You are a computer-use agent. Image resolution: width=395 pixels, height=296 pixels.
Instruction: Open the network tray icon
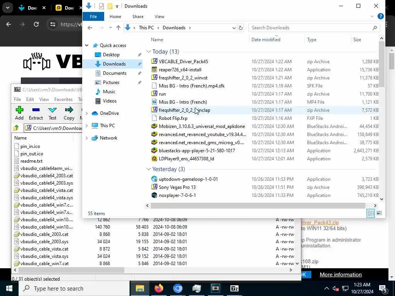[345, 288]
